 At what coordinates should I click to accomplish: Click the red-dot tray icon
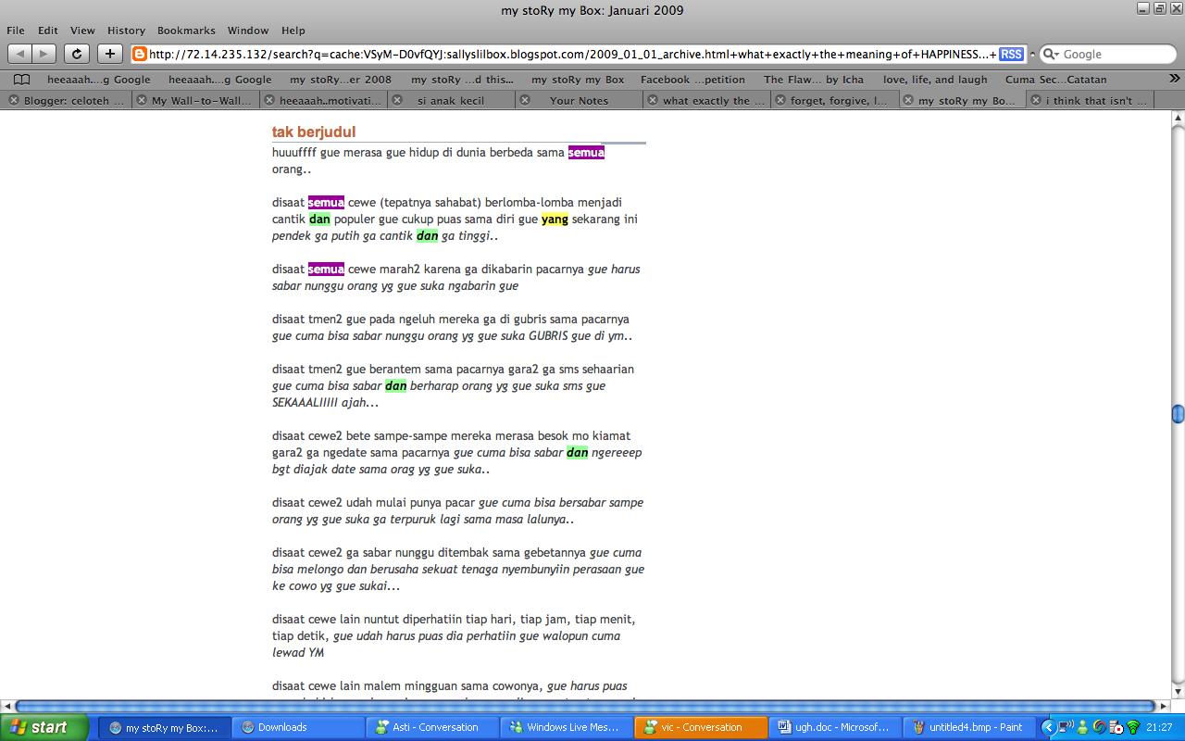[1116, 727]
